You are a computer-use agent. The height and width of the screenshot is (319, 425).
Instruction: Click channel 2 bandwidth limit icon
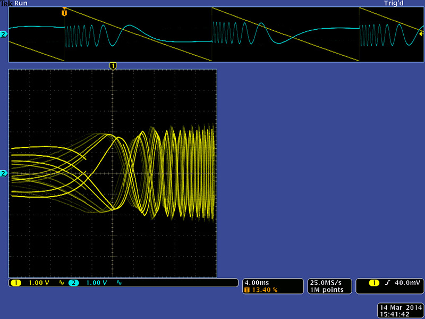coord(118,283)
